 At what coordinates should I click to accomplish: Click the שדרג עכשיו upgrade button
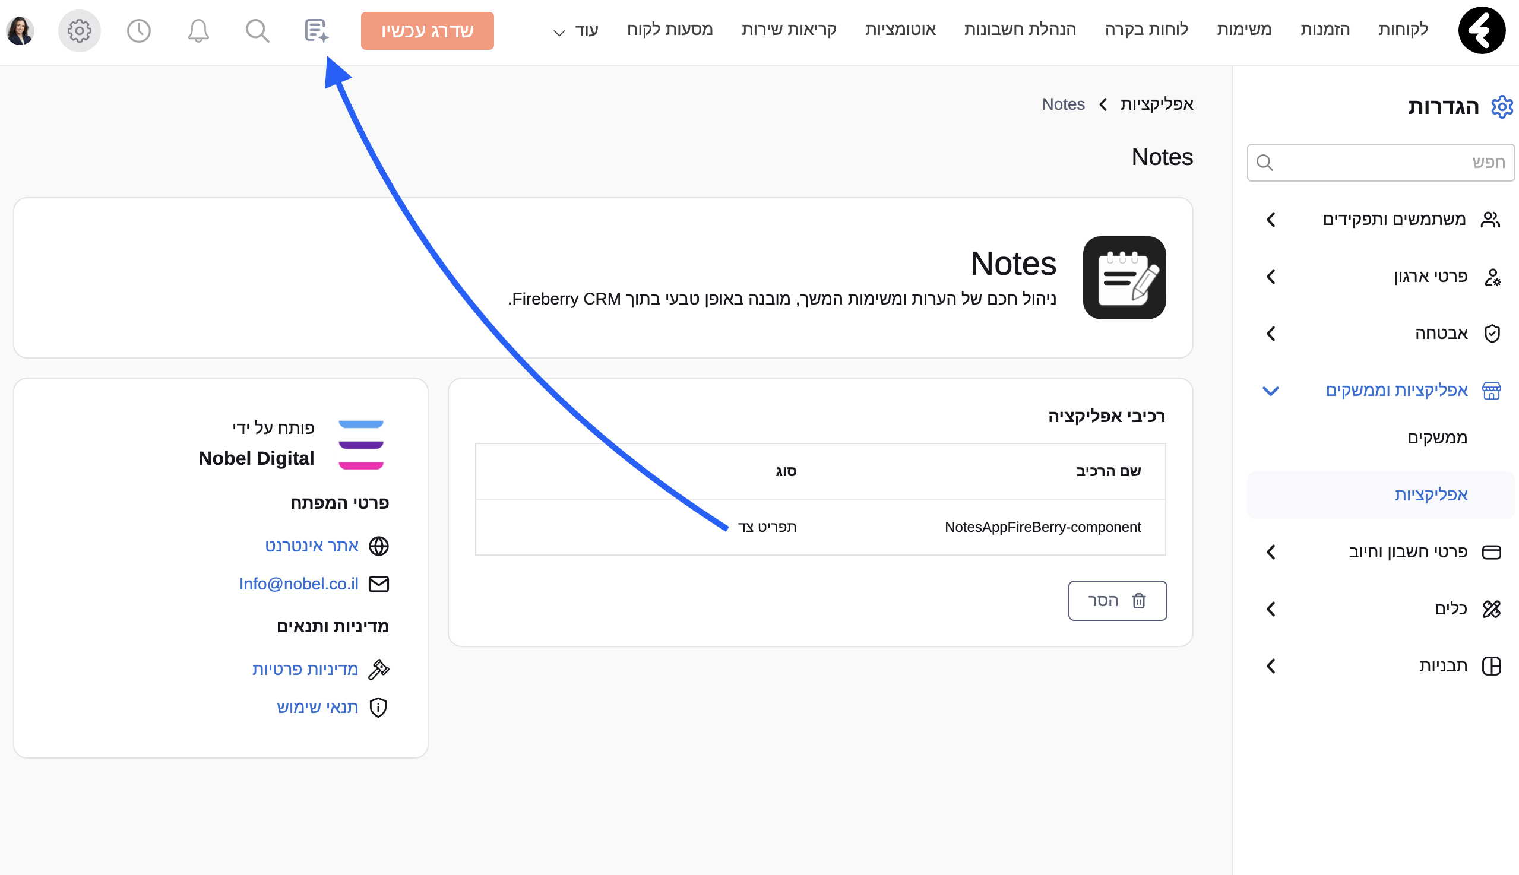(427, 31)
